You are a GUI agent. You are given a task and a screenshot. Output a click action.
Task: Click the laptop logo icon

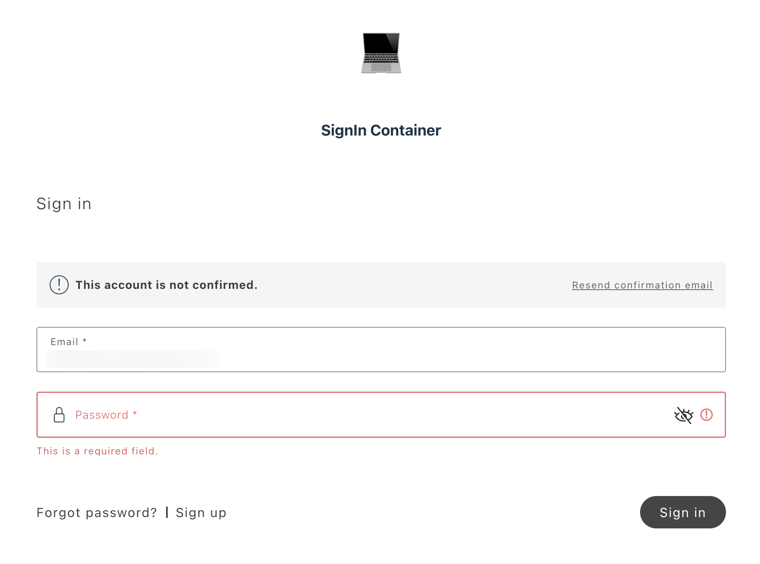pos(381,53)
